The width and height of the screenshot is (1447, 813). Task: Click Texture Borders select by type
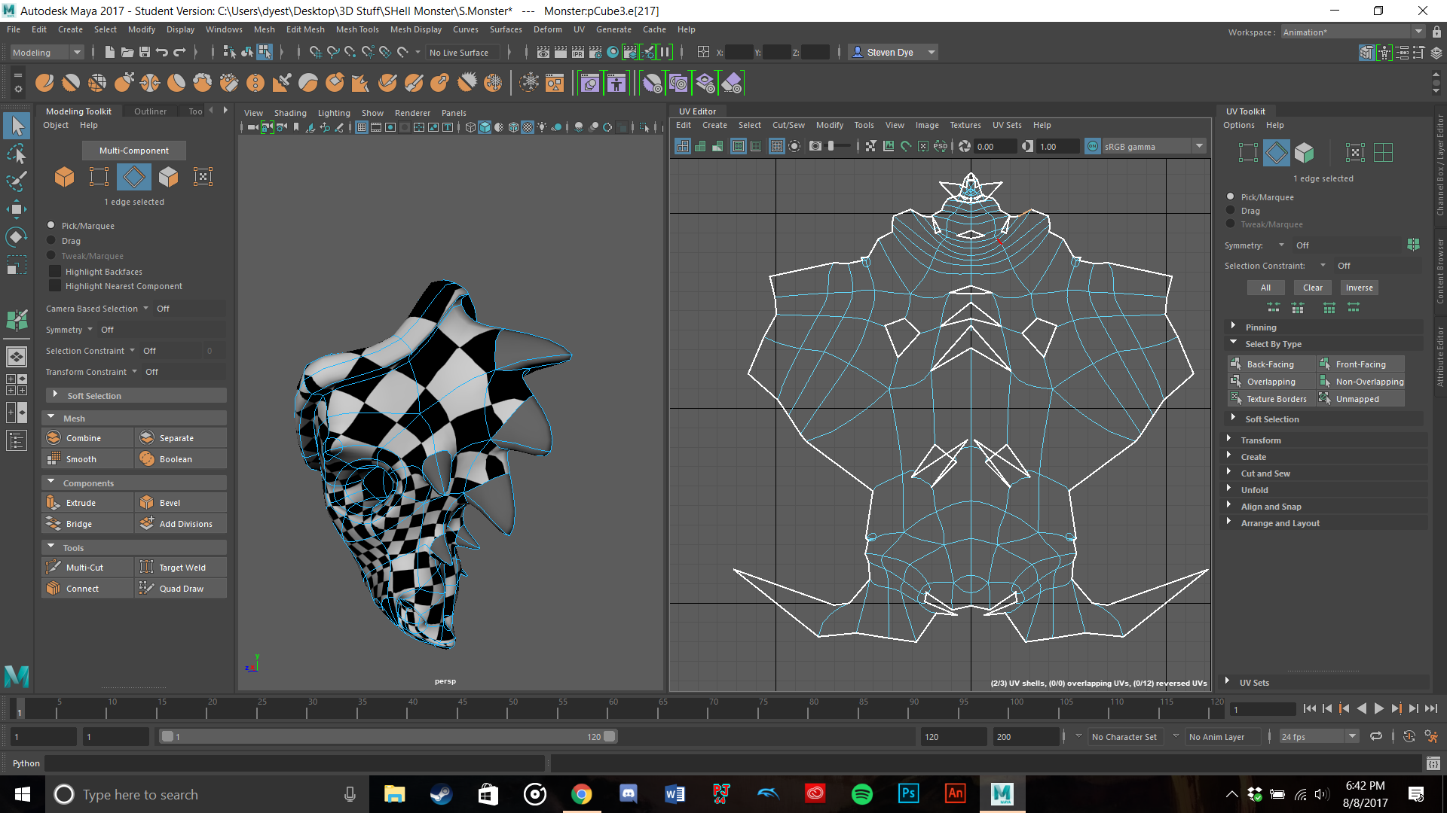tap(1271, 399)
